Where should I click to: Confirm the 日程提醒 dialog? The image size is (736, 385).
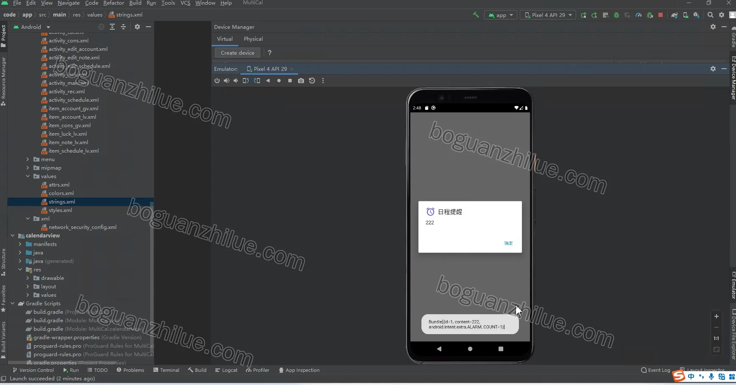tap(508, 243)
